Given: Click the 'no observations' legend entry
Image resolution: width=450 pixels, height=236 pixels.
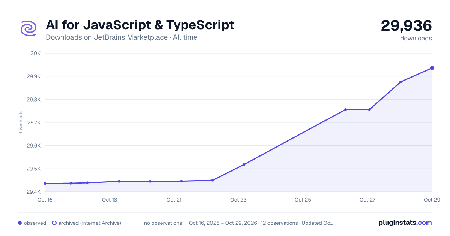Looking at the screenshot, I should point(157,223).
